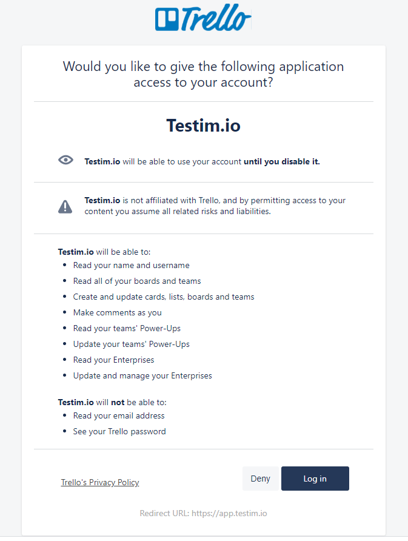Viewport: 408px width, 541px height.
Task: Click the "See your Trello password" item
Action: [x=119, y=432]
